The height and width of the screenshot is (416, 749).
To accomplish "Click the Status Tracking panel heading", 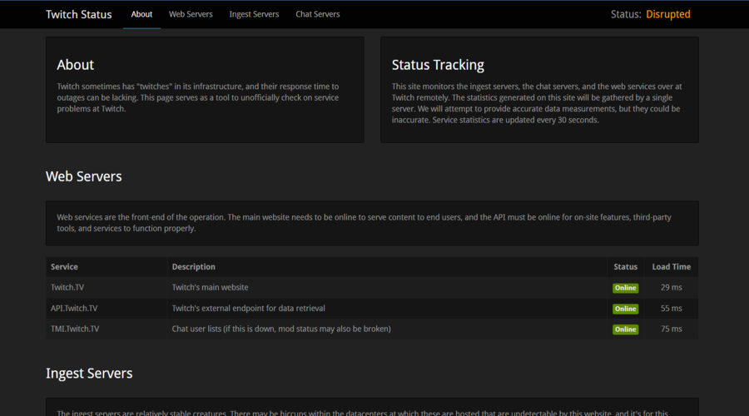I will 438,64.
